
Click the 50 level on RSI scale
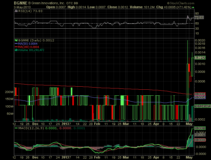[197, 24]
